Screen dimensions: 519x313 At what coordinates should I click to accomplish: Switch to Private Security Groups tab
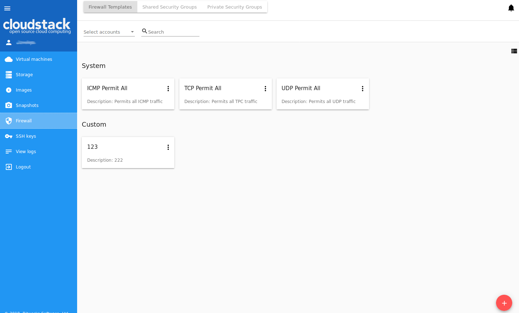235,7
